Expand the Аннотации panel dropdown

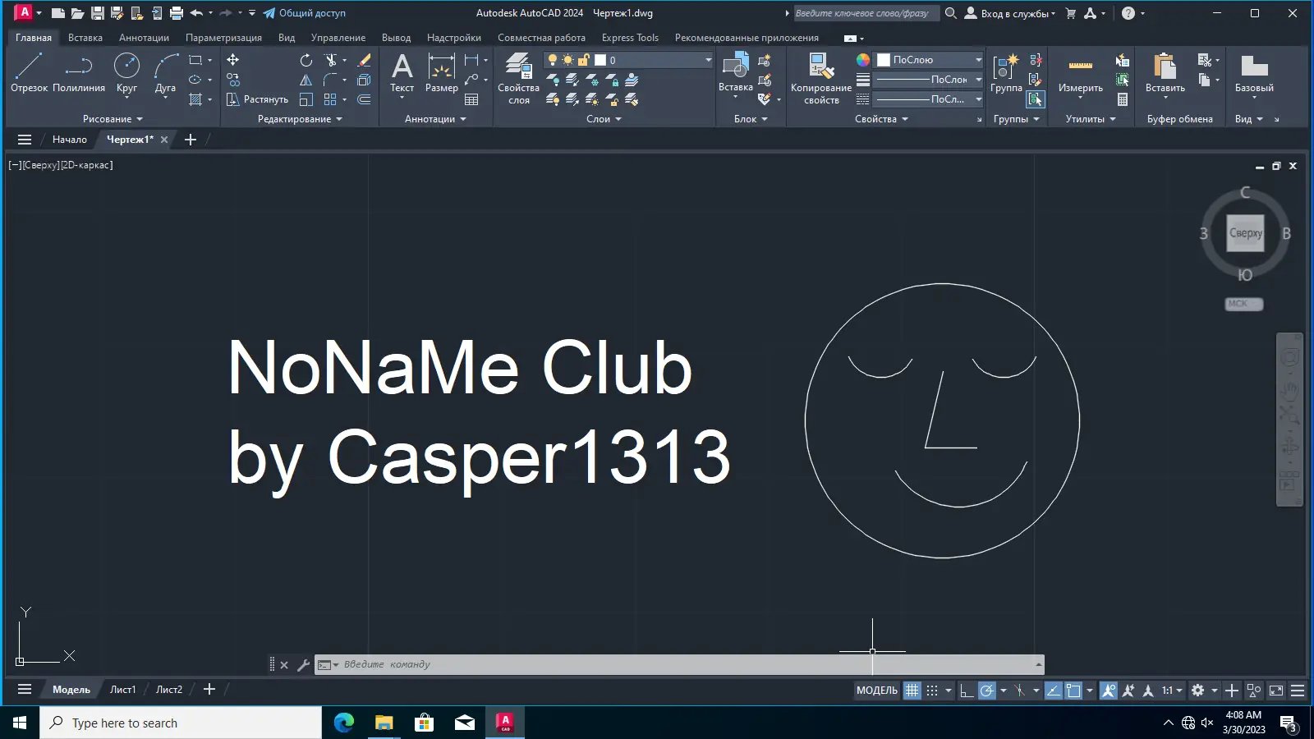pyautogui.click(x=435, y=119)
